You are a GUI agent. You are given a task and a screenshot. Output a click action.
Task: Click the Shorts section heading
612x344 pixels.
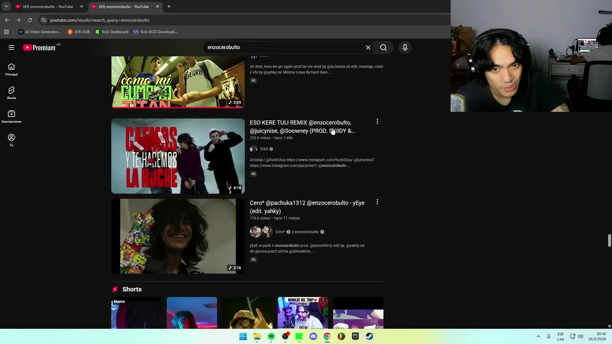132,289
